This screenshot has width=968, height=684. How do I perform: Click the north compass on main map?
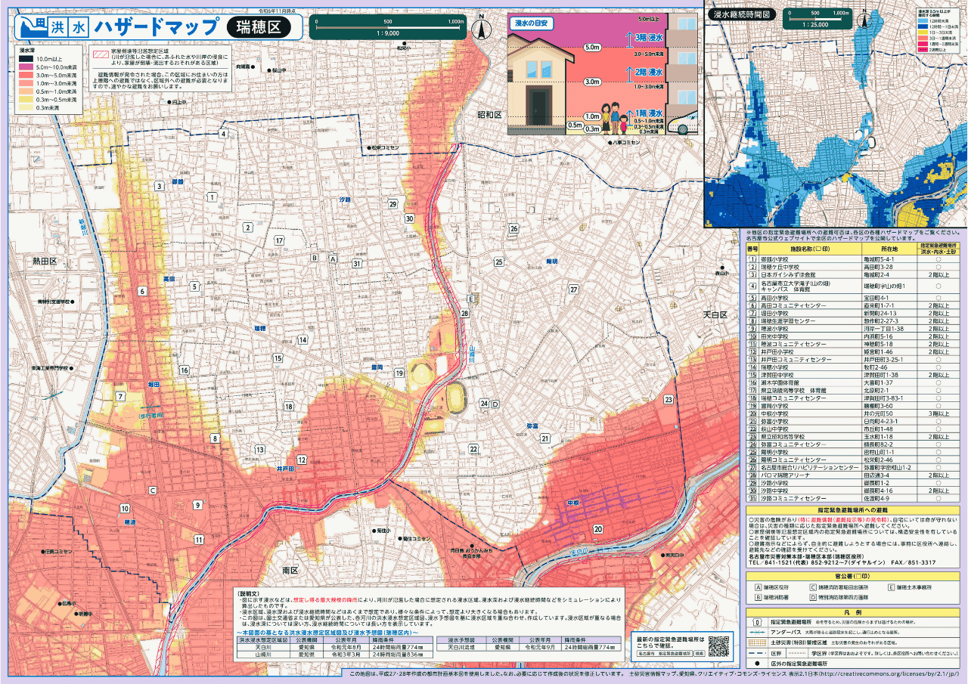point(481,28)
